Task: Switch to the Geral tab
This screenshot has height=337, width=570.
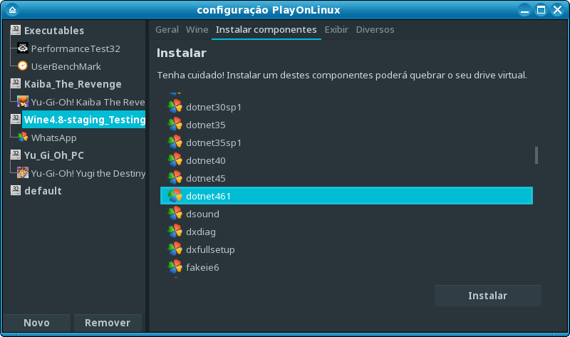Action: tap(167, 30)
